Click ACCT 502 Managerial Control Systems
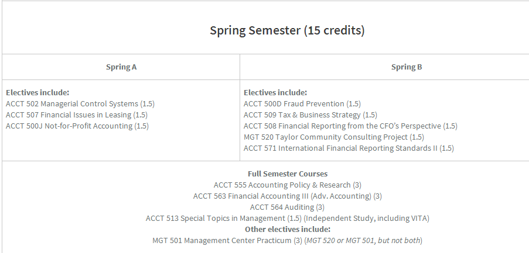The height and width of the screenshot is (253, 529). coord(80,103)
